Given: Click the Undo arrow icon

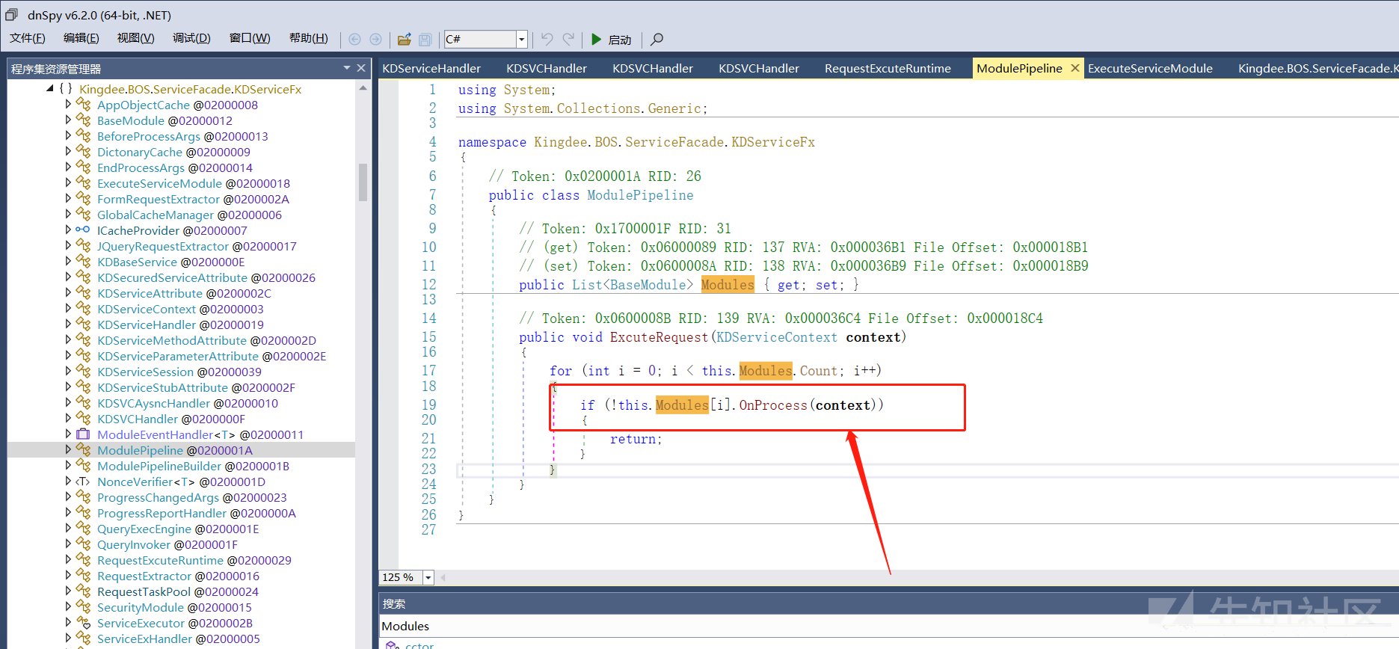Looking at the screenshot, I should (547, 39).
